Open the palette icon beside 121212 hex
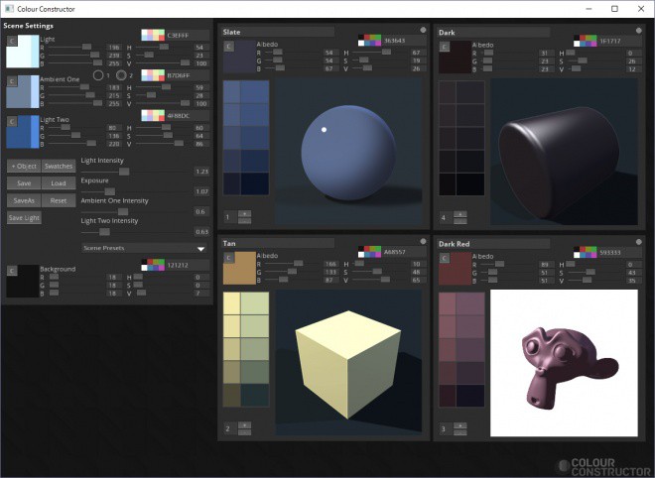Viewport: 655px width, 478px height. (153, 265)
